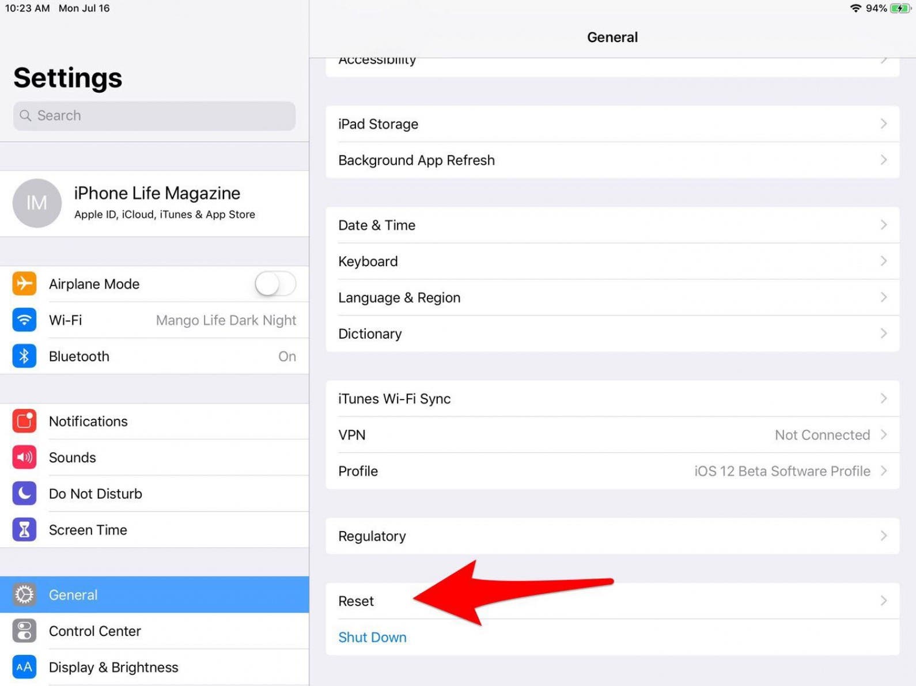Open Keyboard settings
Image resolution: width=916 pixels, height=686 pixels.
pos(612,261)
